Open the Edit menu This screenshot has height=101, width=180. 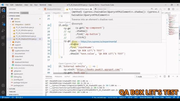12,5
